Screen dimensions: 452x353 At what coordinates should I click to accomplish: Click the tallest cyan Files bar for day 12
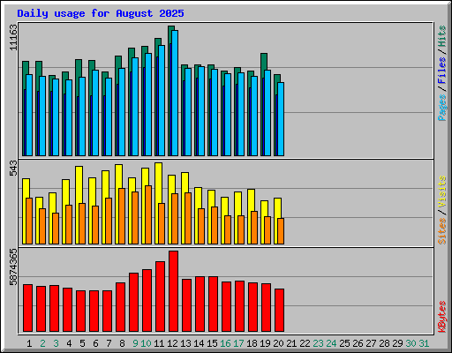pyautogui.click(x=175, y=93)
